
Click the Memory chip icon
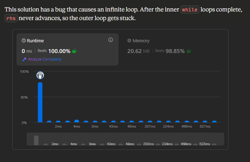pos(129,40)
